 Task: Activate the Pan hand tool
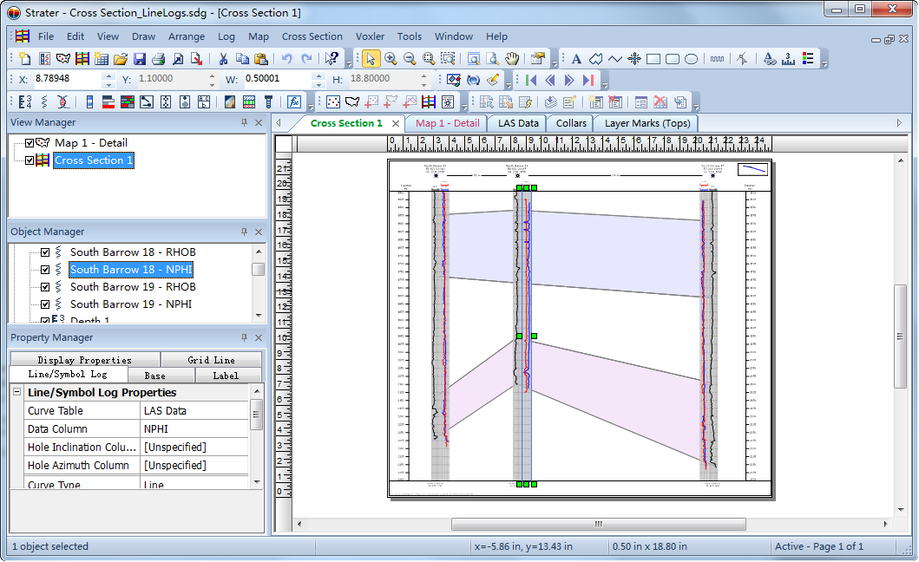[512, 59]
